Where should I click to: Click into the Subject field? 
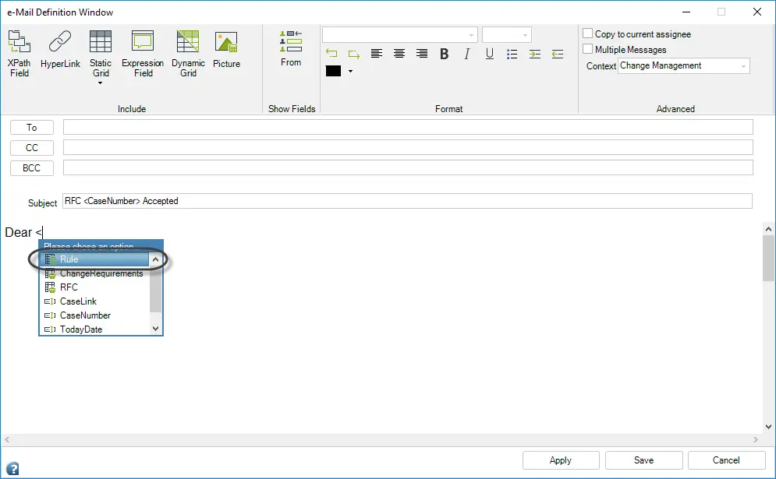coord(407,201)
